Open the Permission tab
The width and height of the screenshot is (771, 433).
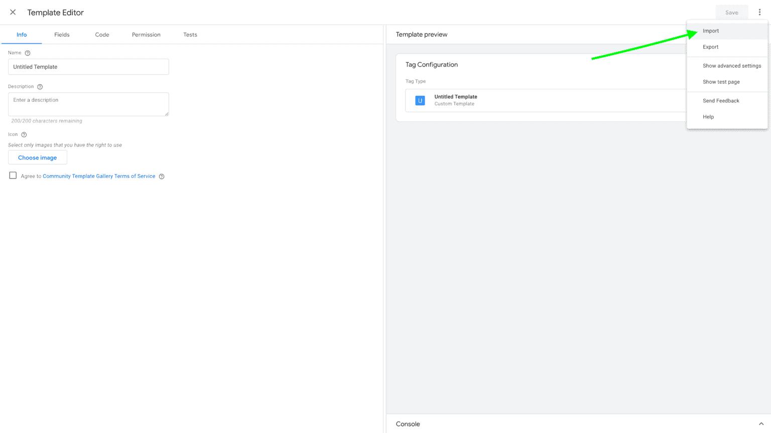(x=146, y=35)
